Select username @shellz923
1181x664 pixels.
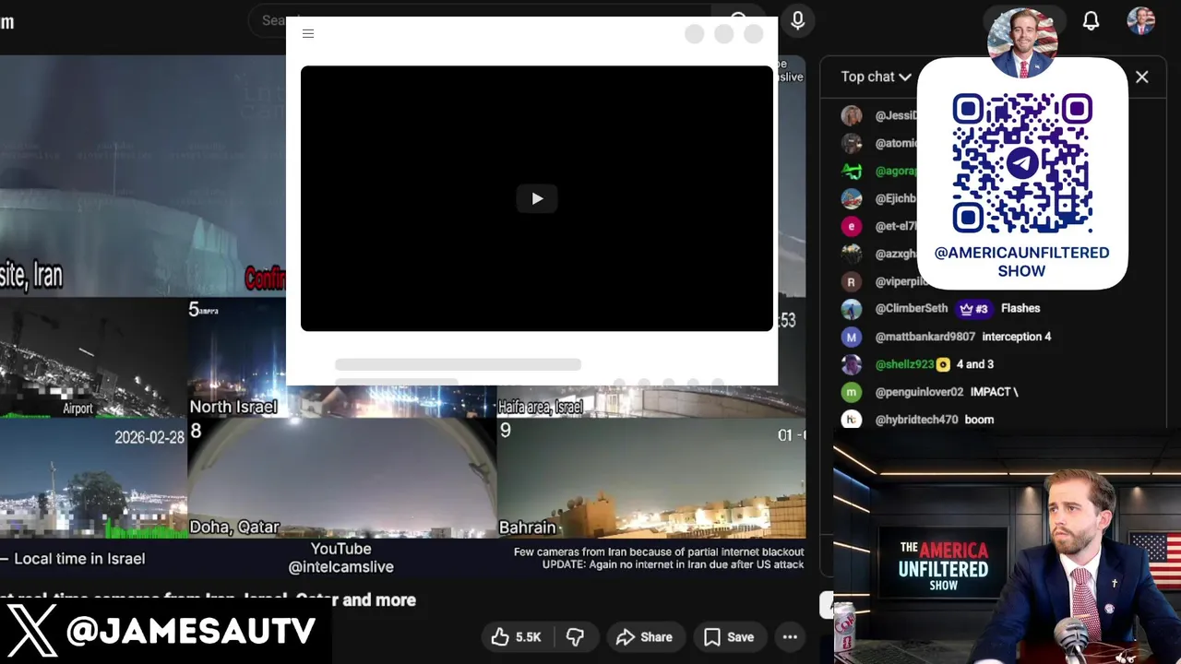pyautogui.click(x=904, y=364)
